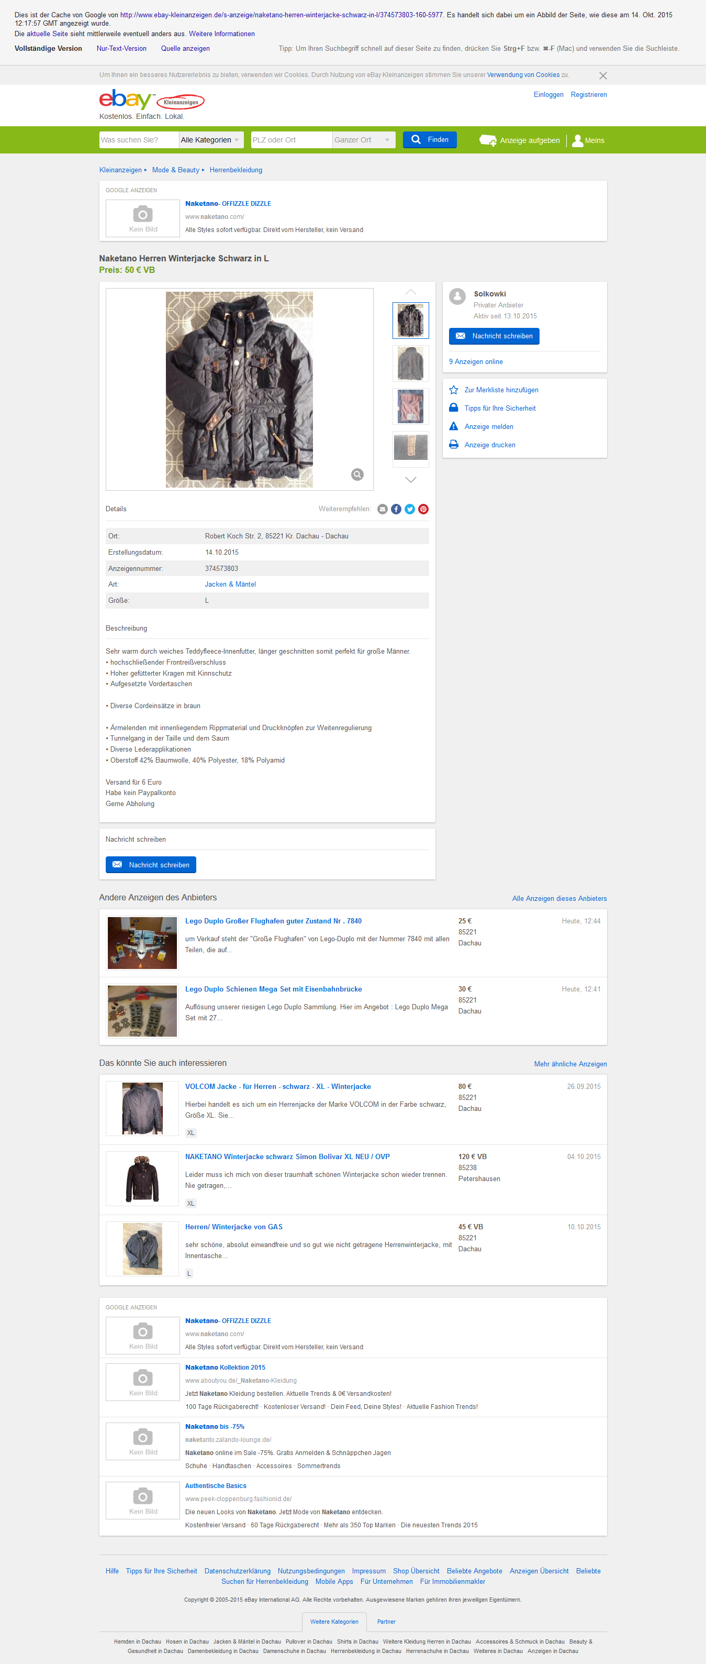Select third jacket lining thumbnail
This screenshot has height=1664, width=706.
click(x=410, y=406)
